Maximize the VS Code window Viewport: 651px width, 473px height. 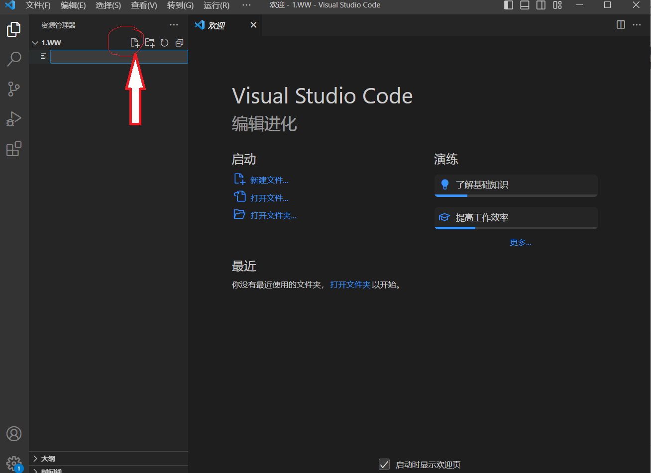click(607, 5)
